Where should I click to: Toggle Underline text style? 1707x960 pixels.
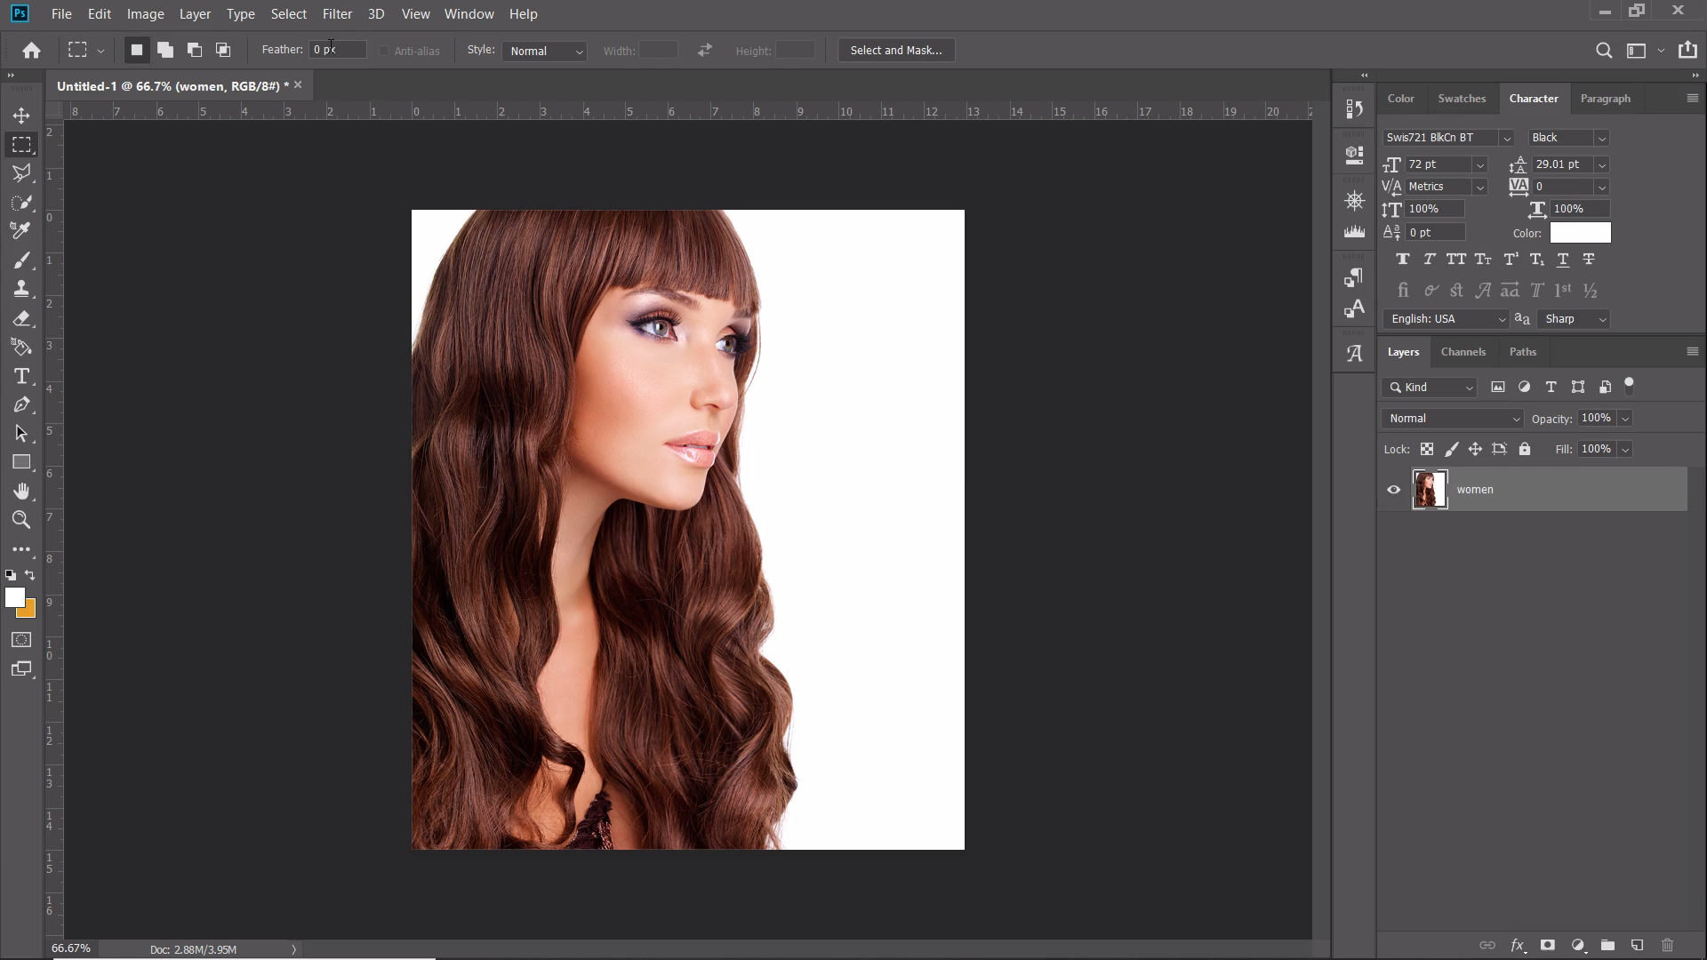pyautogui.click(x=1563, y=260)
